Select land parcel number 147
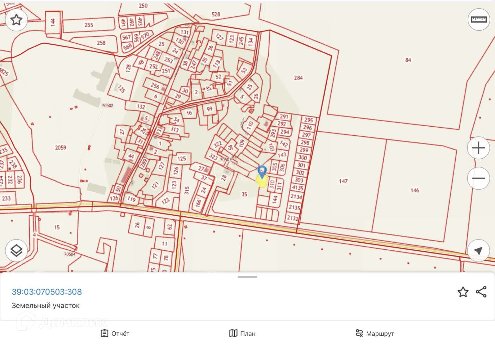495x344 pixels. click(343, 181)
